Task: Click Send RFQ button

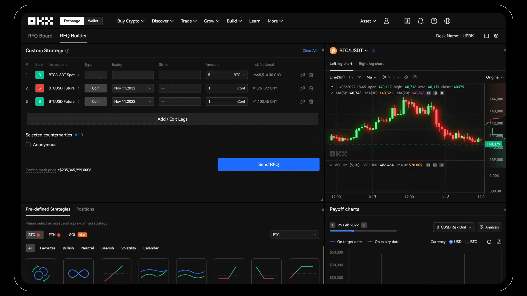Action: point(268,164)
